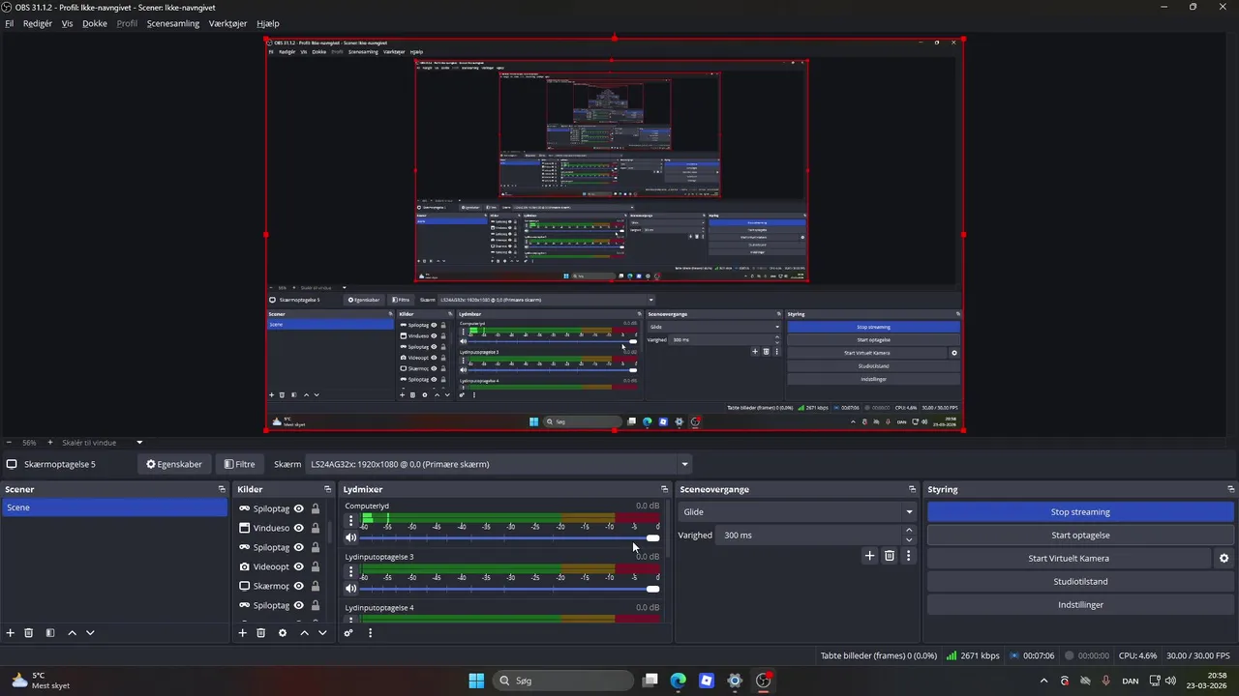Open Task View from the taskbar
The width and height of the screenshot is (1239, 696).
(x=650, y=681)
